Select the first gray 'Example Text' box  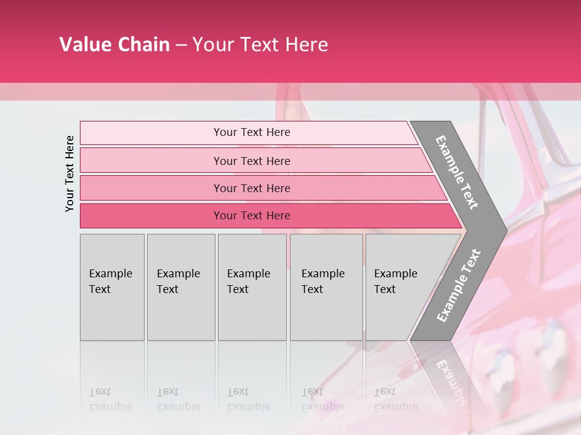(x=112, y=287)
